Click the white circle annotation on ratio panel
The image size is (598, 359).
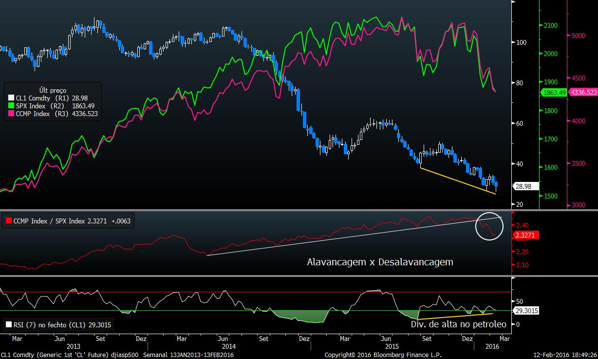pyautogui.click(x=490, y=226)
